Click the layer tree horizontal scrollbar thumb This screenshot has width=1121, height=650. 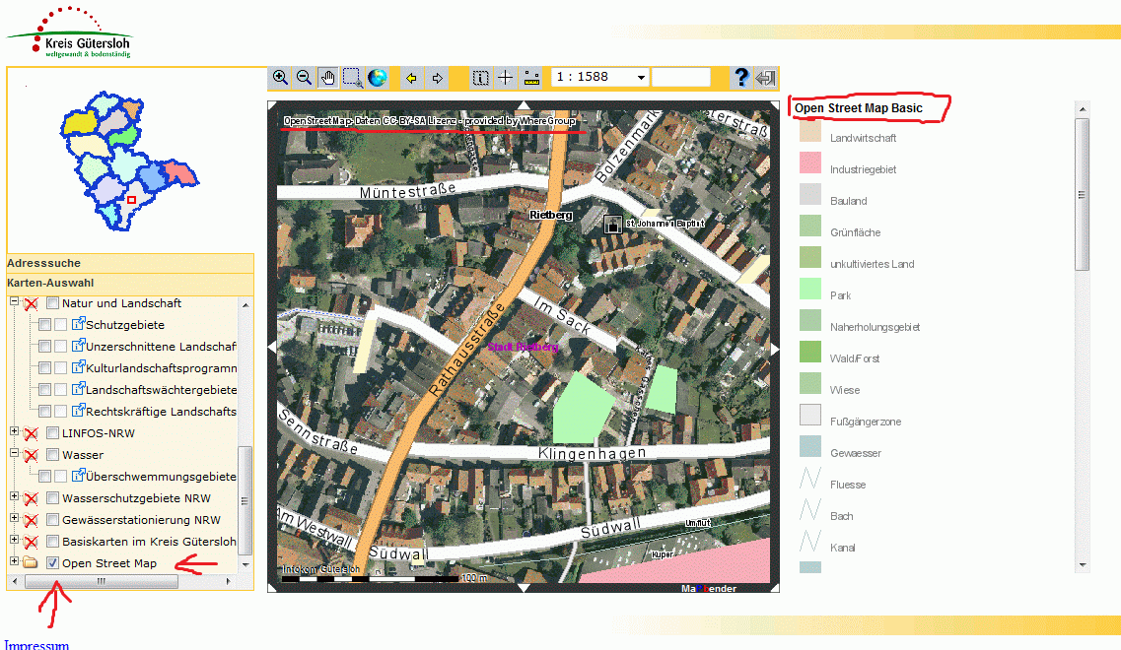(x=101, y=582)
